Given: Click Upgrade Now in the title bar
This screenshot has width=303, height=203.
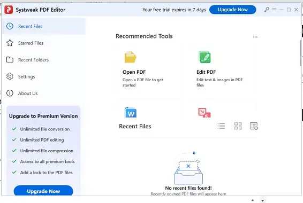Looking at the screenshot, I should pos(233,10).
